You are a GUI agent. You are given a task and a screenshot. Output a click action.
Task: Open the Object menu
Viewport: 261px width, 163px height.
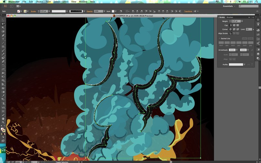point(39,2)
